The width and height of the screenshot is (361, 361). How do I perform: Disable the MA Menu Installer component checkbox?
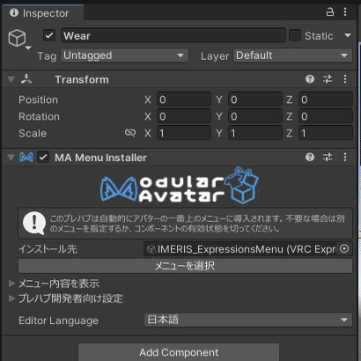[x=43, y=158]
